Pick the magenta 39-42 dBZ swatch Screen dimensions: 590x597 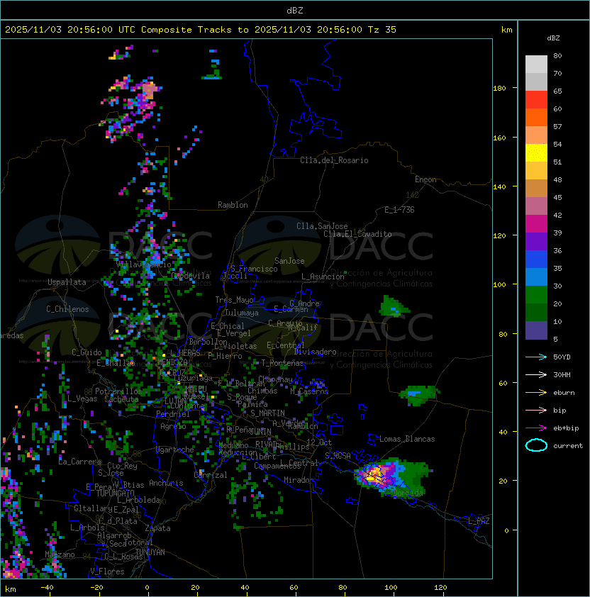pyautogui.click(x=536, y=224)
